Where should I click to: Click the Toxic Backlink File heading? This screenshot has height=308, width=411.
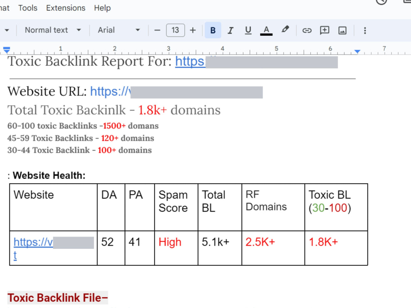tap(58, 298)
